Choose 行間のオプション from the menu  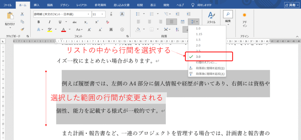(x=206, y=63)
